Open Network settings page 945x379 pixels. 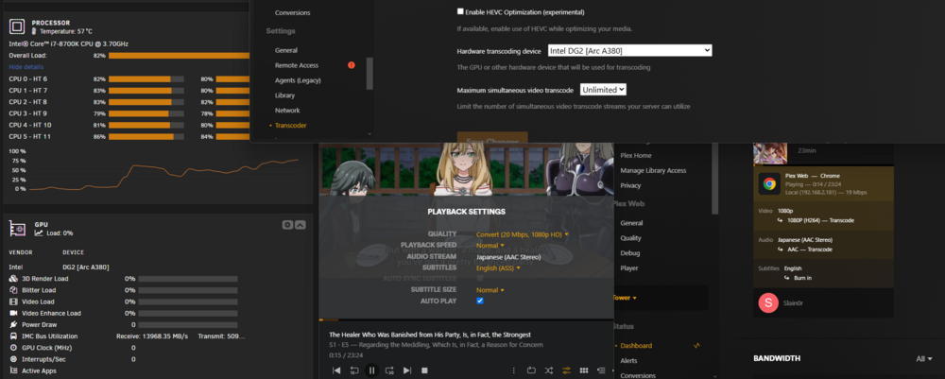pos(287,111)
